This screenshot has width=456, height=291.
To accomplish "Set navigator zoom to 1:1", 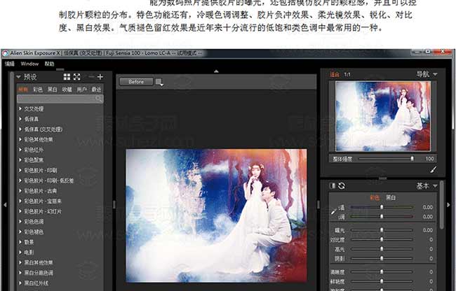I will (x=347, y=75).
